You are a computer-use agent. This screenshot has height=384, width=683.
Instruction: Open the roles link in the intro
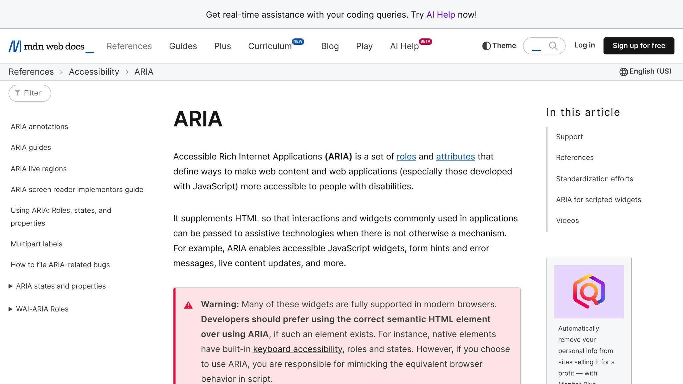tap(406, 156)
